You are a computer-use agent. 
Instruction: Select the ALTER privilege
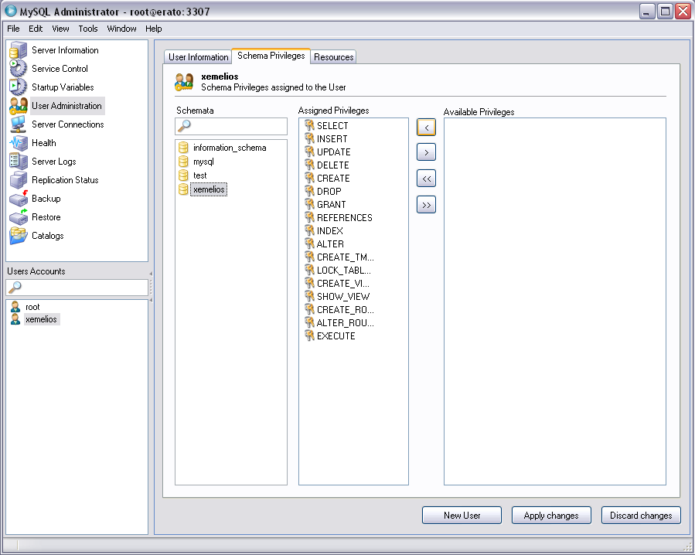click(330, 243)
